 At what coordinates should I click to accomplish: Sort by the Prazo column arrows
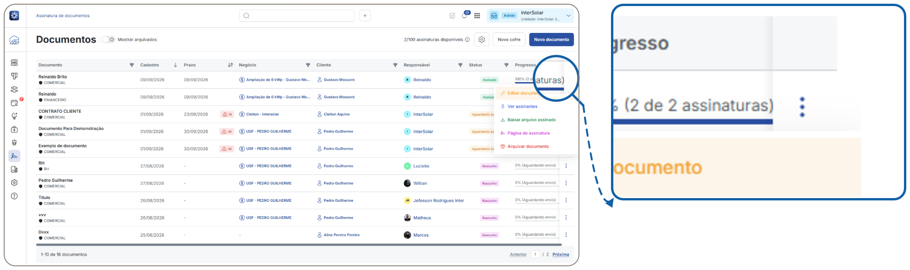pos(230,65)
